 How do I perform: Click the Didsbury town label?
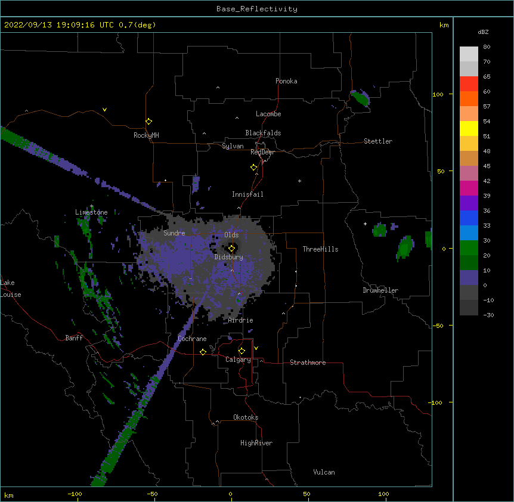pyautogui.click(x=228, y=257)
